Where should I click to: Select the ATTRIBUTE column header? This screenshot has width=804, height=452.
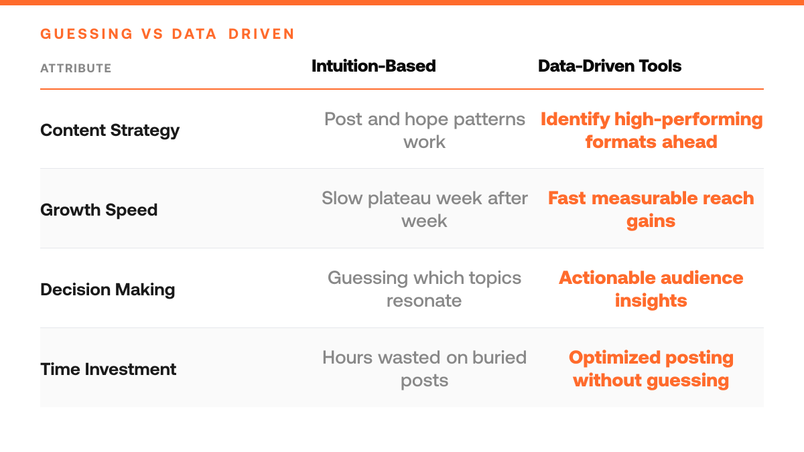tap(76, 68)
